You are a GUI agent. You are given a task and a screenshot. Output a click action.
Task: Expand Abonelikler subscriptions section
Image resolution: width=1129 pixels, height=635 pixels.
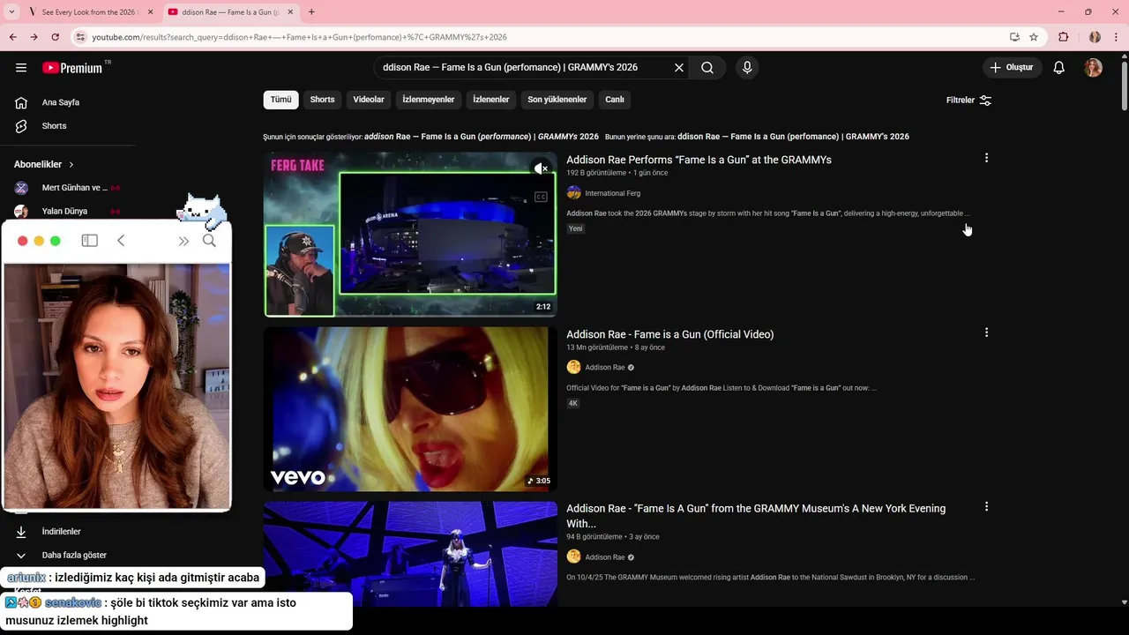click(44, 164)
